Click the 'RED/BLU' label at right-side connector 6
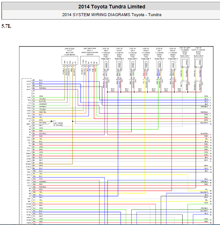Viewport: 220px width, 225px height. click(204, 112)
